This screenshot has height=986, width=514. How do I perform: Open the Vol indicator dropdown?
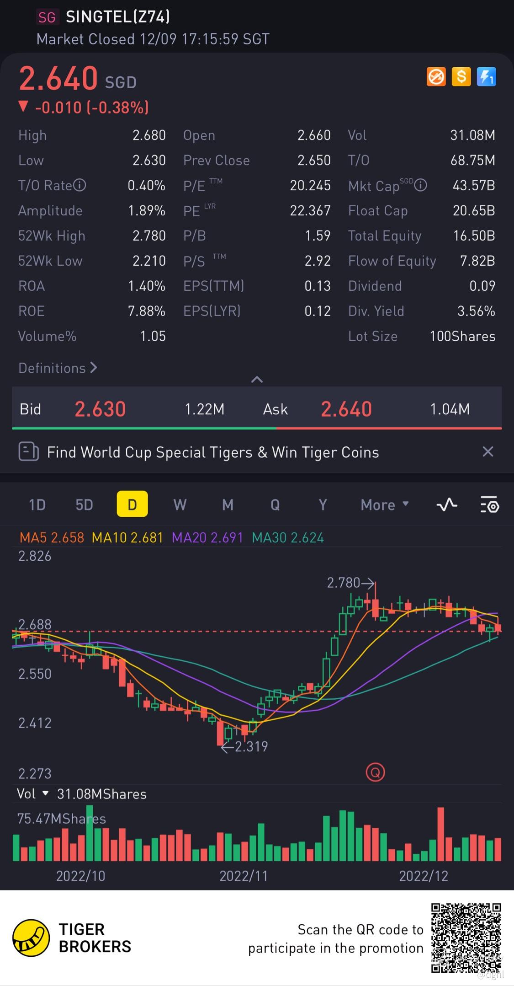[x=32, y=794]
